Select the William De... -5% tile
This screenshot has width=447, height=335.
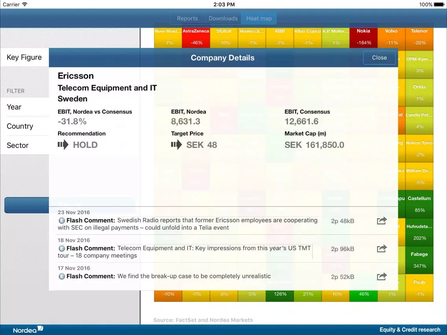tap(419, 176)
